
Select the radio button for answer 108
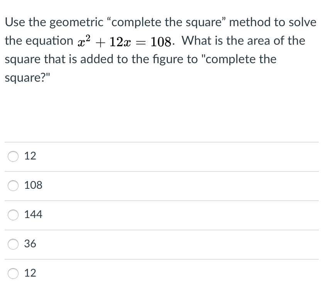tap(12, 186)
